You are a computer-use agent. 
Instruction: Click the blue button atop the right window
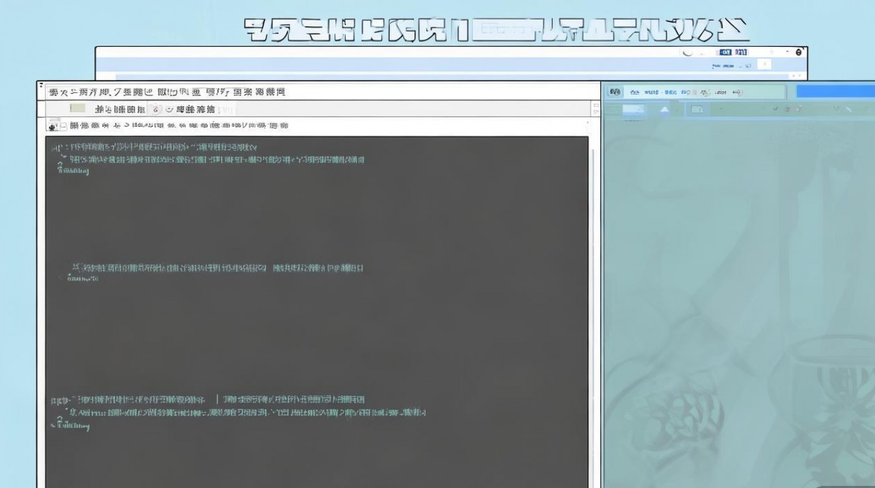coord(835,92)
